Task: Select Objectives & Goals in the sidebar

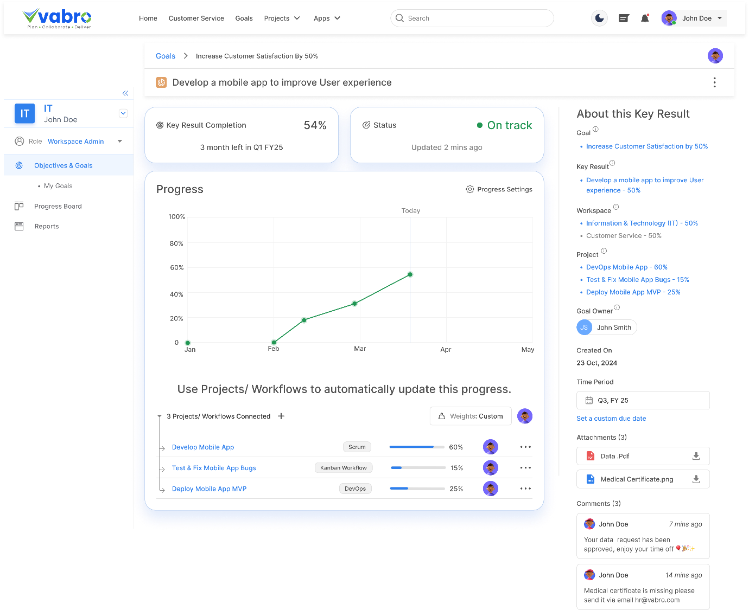Action: [x=68, y=165]
